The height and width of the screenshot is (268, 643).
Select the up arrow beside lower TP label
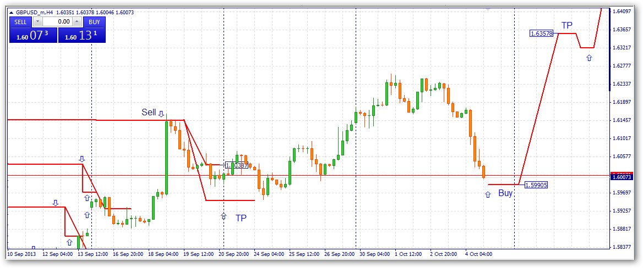pos(224,216)
